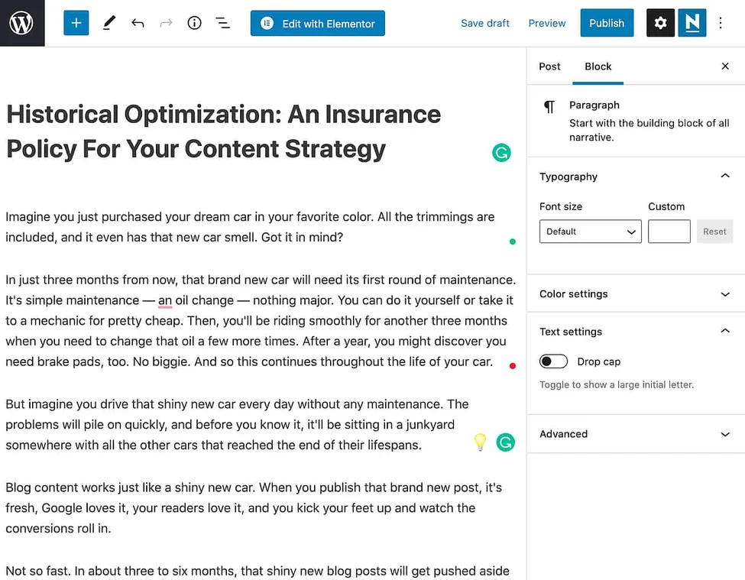Screen dimensions: 745x580
Task: Click the Grammarly icon beside the title
Action: pyautogui.click(x=501, y=153)
